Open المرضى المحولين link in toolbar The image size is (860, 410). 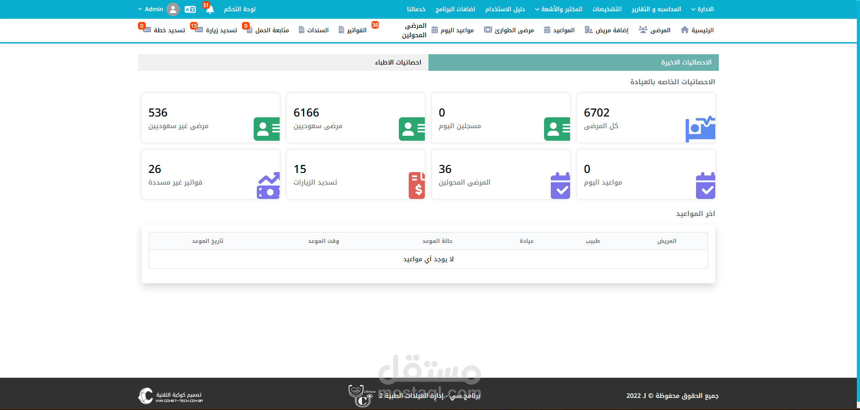coord(414,30)
